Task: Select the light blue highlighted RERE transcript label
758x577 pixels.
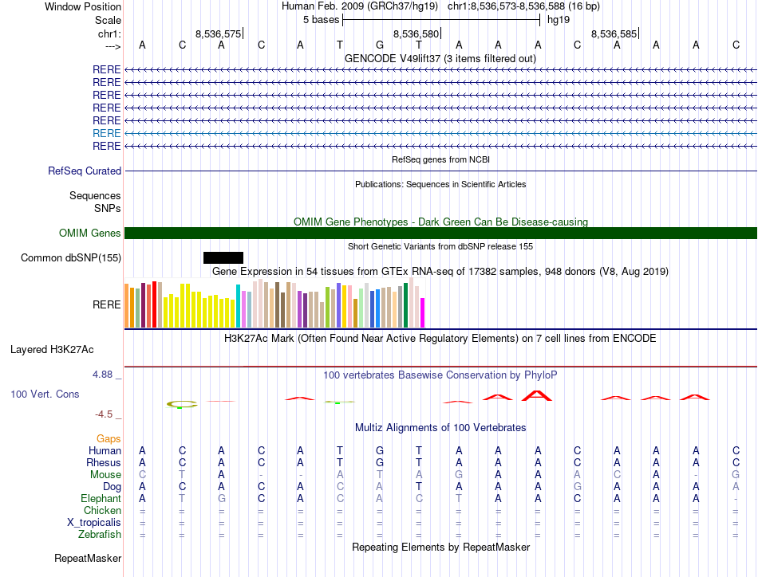Action: coord(106,133)
